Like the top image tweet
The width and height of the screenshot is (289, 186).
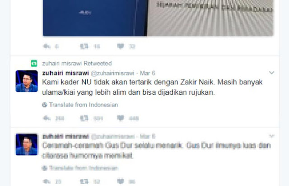[121, 46]
